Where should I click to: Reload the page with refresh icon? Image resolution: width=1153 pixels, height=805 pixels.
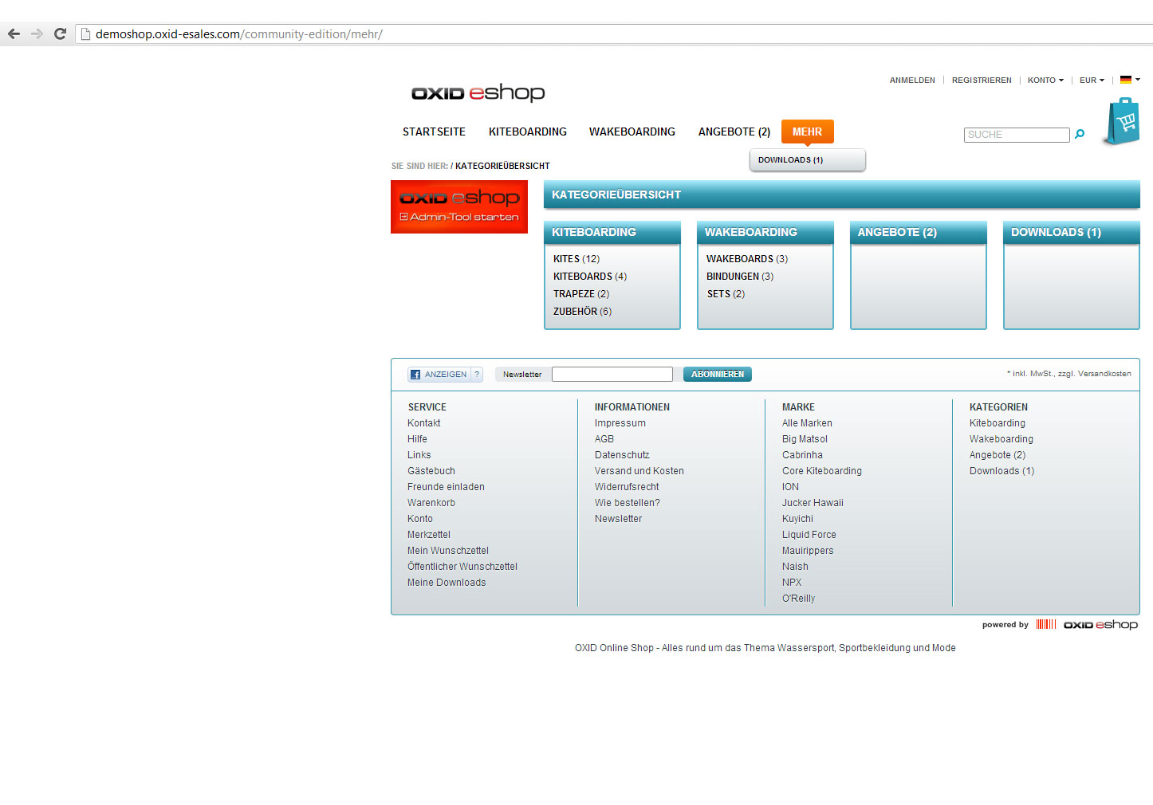pyautogui.click(x=60, y=33)
